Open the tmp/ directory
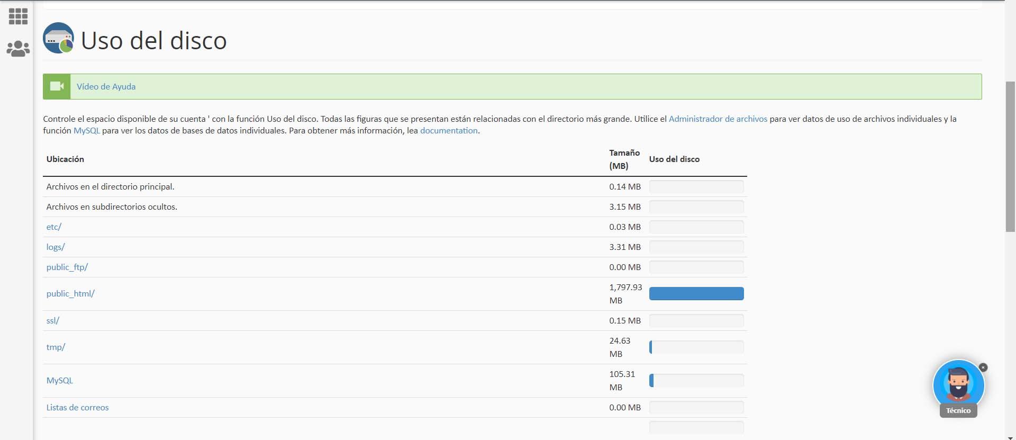Screen dimensions: 1016x440 (56, 347)
